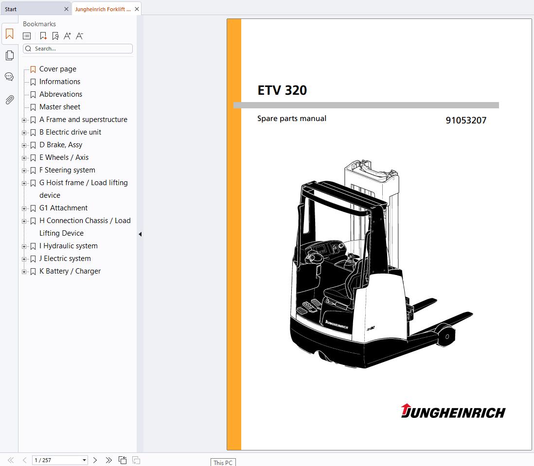Open the page number dropdown arrow
The image size is (534, 466).
click(84, 460)
